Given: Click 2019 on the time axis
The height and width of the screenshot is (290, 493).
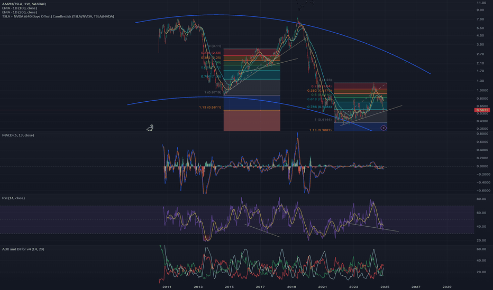Looking at the screenshot, I should coord(291,286).
